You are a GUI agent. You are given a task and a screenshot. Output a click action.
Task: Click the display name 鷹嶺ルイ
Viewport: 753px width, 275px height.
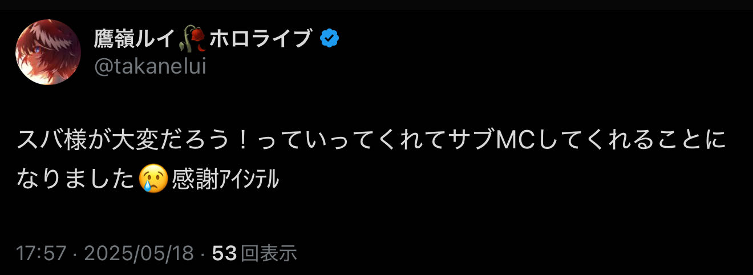[x=137, y=39]
